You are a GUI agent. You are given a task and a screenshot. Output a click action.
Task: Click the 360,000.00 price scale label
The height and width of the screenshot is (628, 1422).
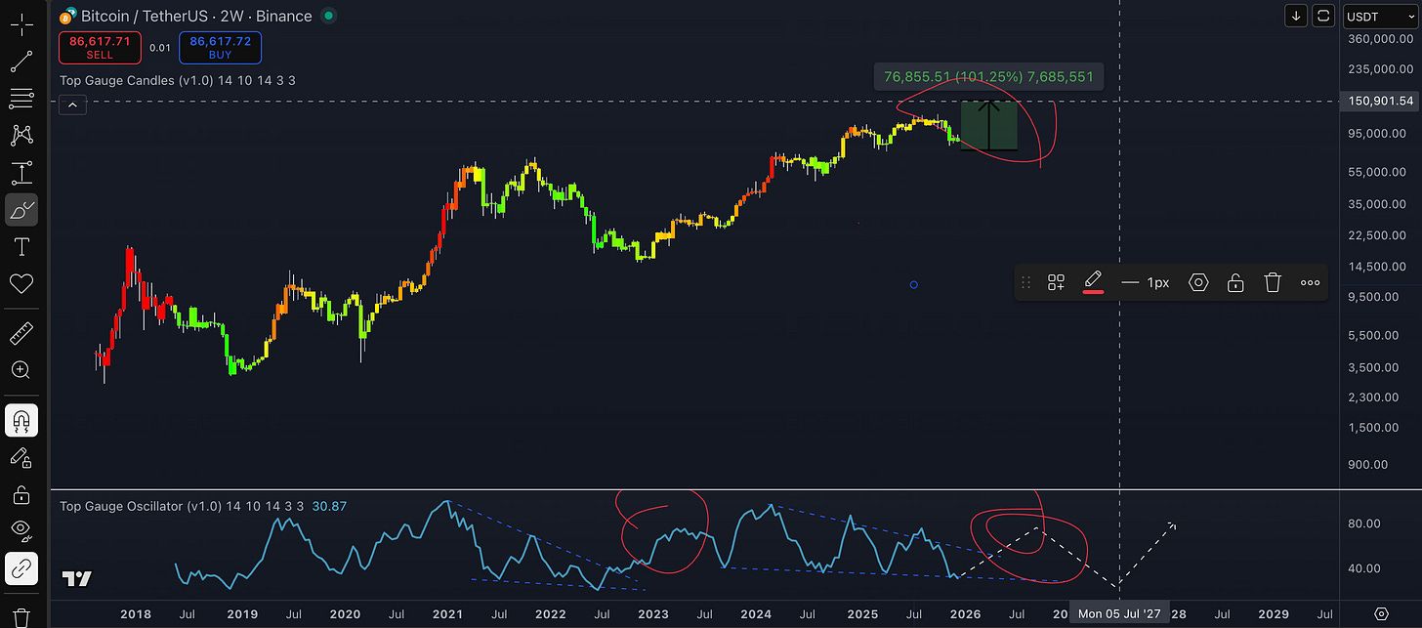pos(1380,39)
